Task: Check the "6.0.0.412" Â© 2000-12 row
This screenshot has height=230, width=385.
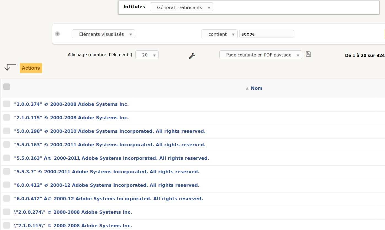Action: point(7,198)
